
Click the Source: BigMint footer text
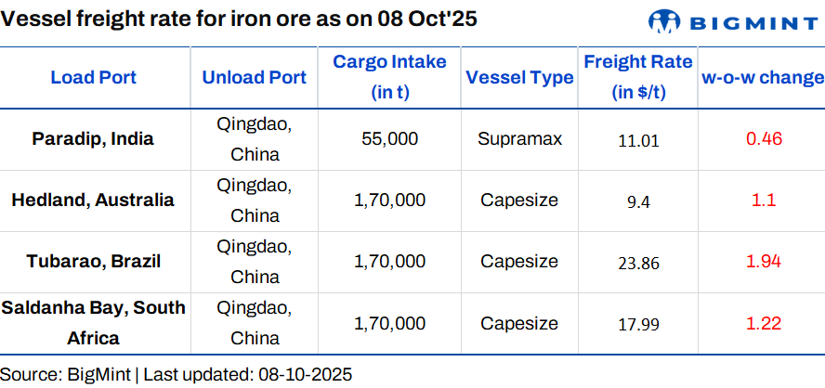click(177, 375)
